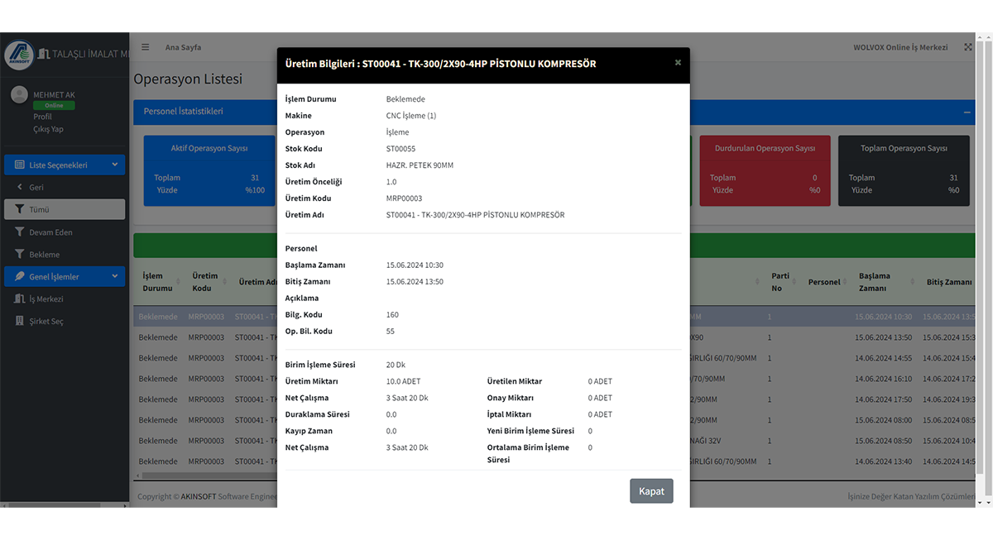
Task: Click the fullscreen expand icon
Action: [x=968, y=47]
